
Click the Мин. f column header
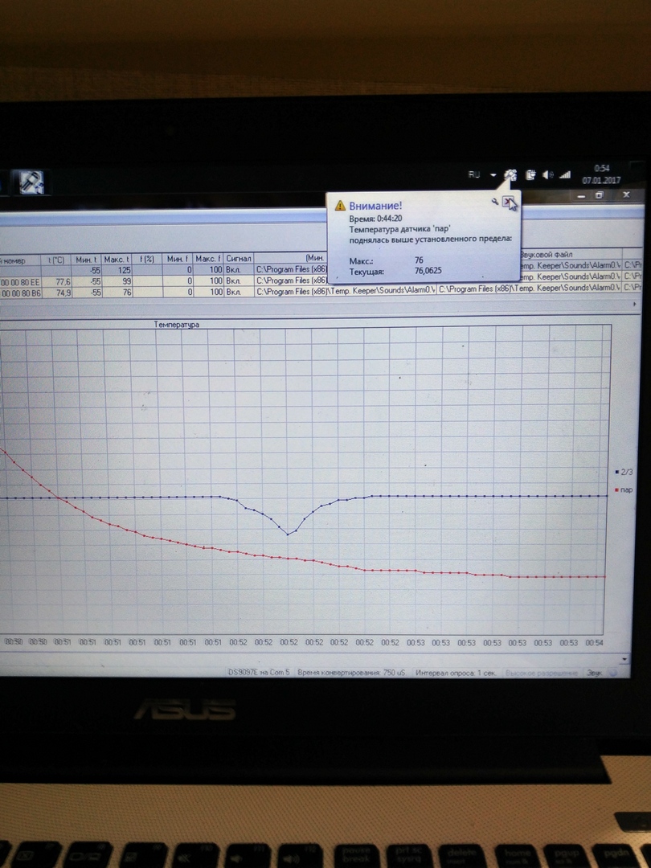tap(178, 259)
